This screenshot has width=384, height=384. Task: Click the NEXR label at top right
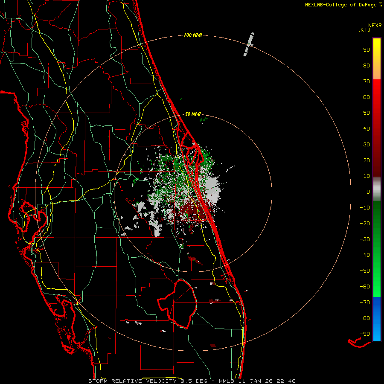pyautogui.click(x=375, y=26)
